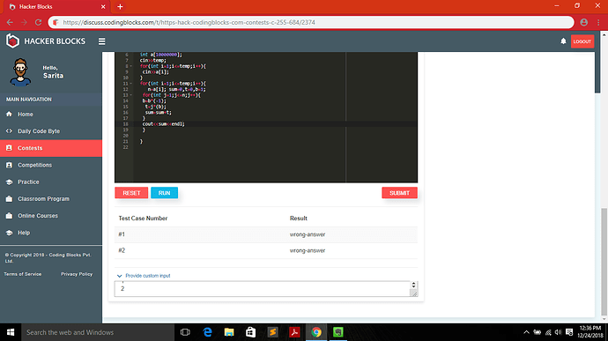Click the browser back arrow
Screen dimensions: 608x341
click(x=10, y=23)
